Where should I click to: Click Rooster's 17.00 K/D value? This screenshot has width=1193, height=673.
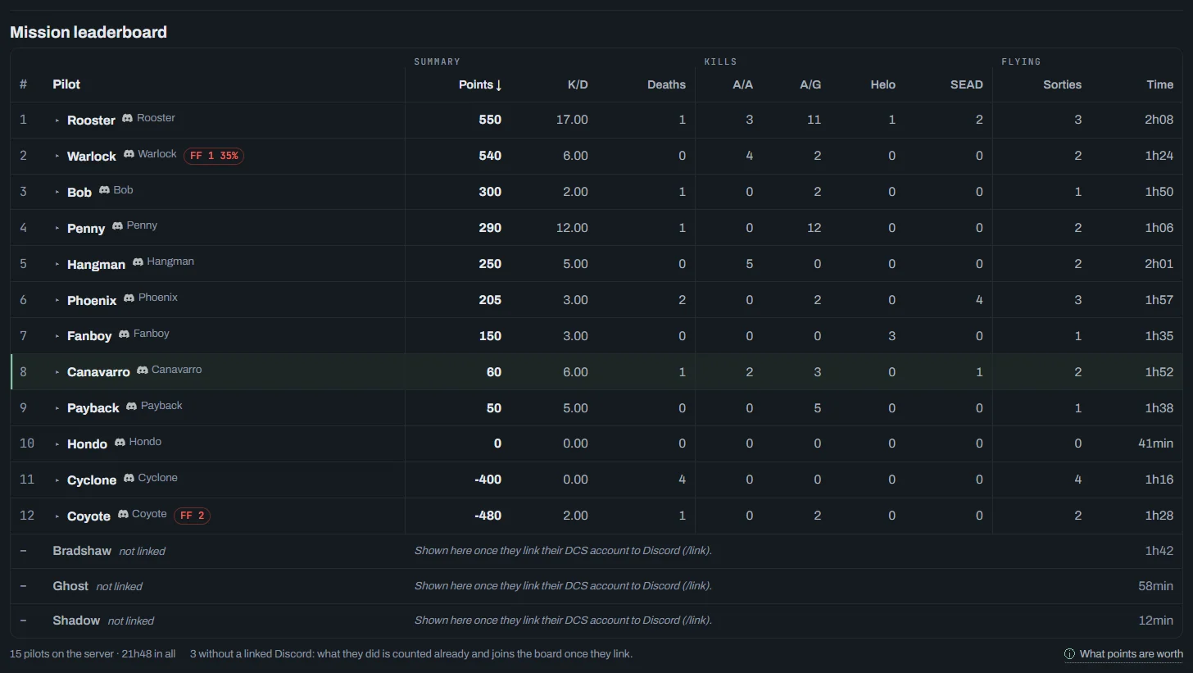click(572, 120)
